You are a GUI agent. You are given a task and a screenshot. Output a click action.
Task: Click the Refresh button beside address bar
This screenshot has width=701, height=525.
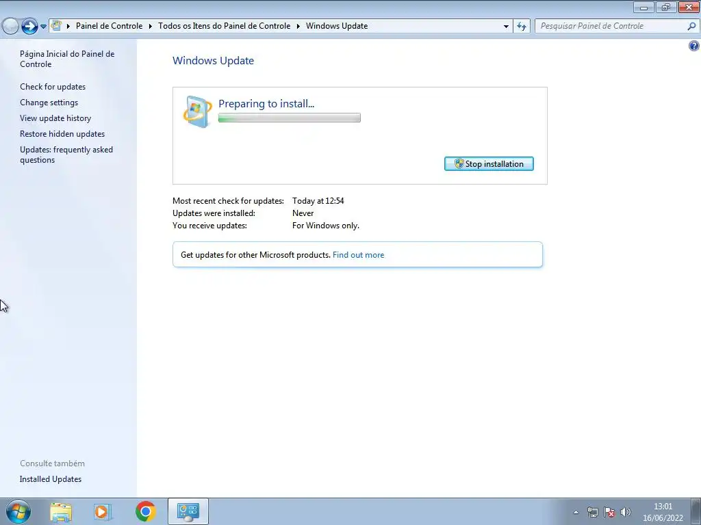[x=522, y=27]
